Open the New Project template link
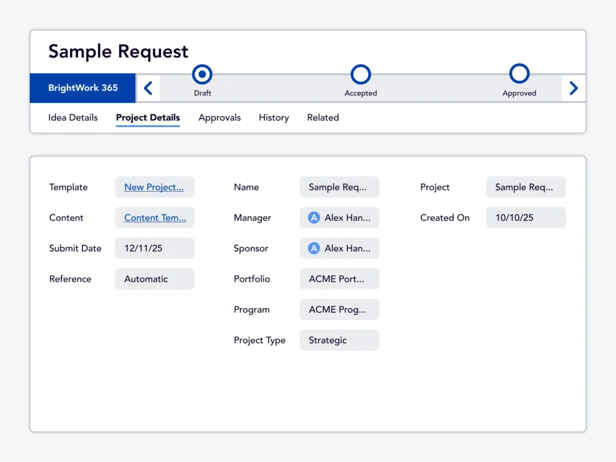 click(x=155, y=187)
